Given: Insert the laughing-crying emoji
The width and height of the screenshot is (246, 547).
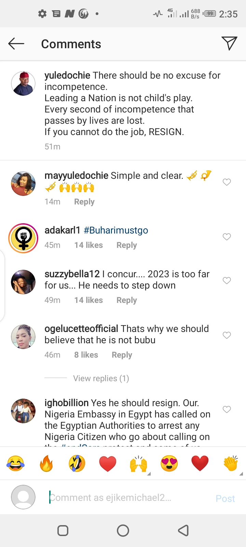Looking at the screenshot, I should (x=16, y=464).
